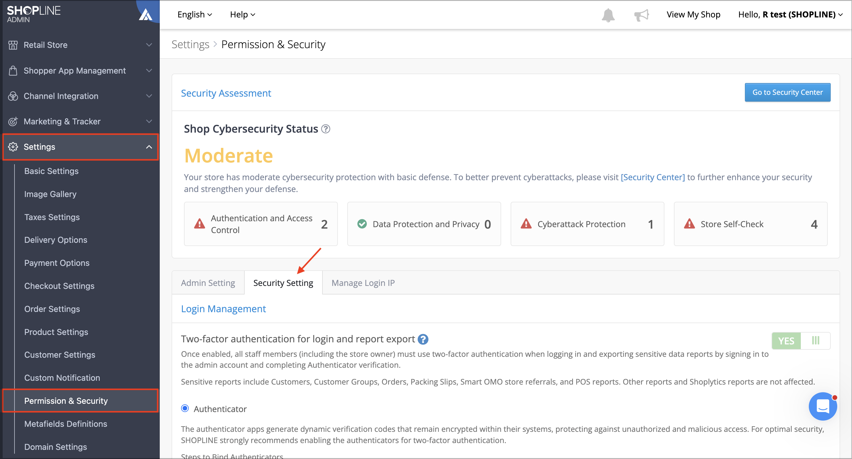
Task: Open the Hello R test account menu
Action: [x=790, y=15]
